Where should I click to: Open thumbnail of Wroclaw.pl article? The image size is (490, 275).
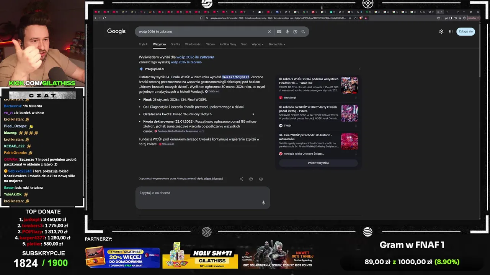(350, 86)
